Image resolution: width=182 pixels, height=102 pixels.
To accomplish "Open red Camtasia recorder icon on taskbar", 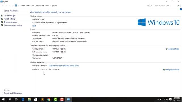I will pyautogui.click(x=62, y=99).
